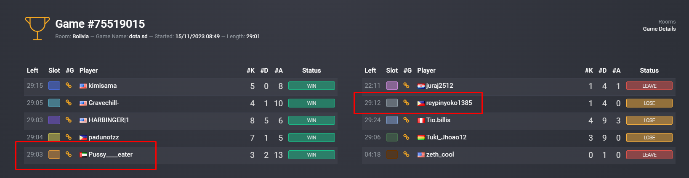Click HARBINGER|1's purple slot color
This screenshot has width=689, height=178.
tap(54, 120)
